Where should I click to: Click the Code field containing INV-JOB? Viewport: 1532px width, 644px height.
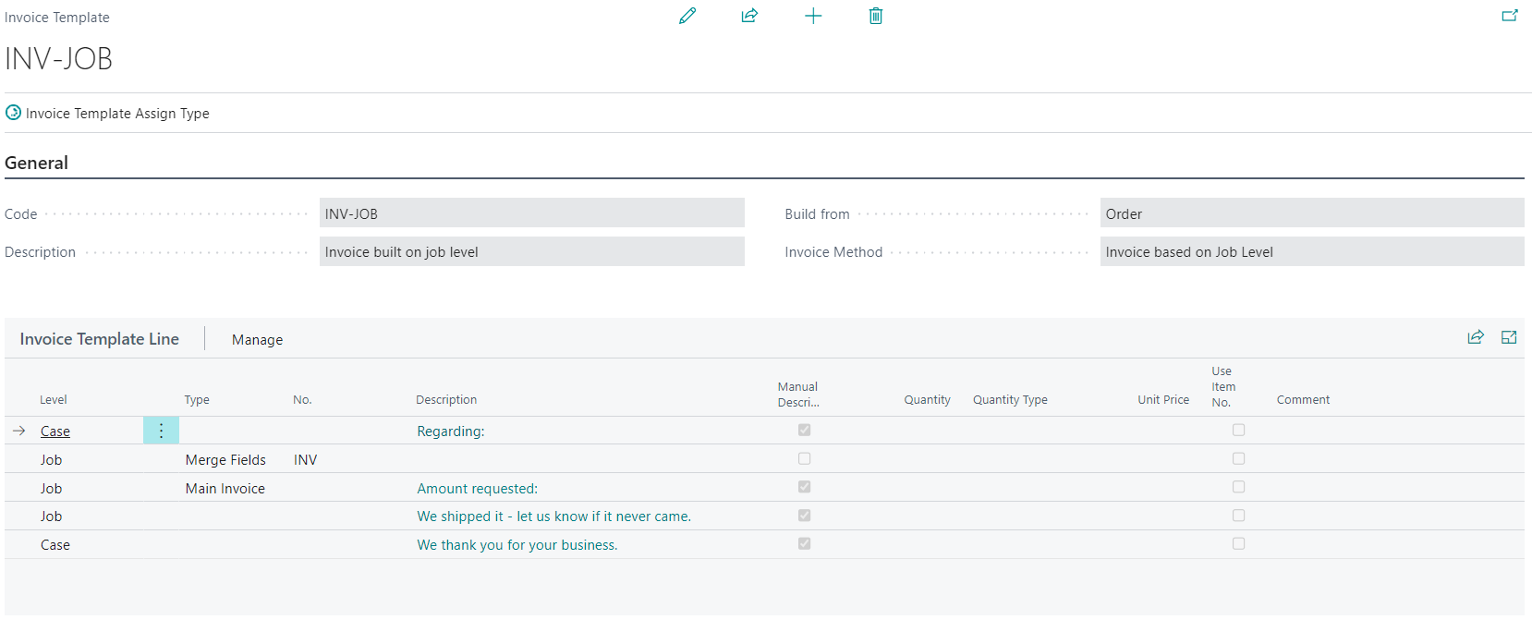point(532,213)
